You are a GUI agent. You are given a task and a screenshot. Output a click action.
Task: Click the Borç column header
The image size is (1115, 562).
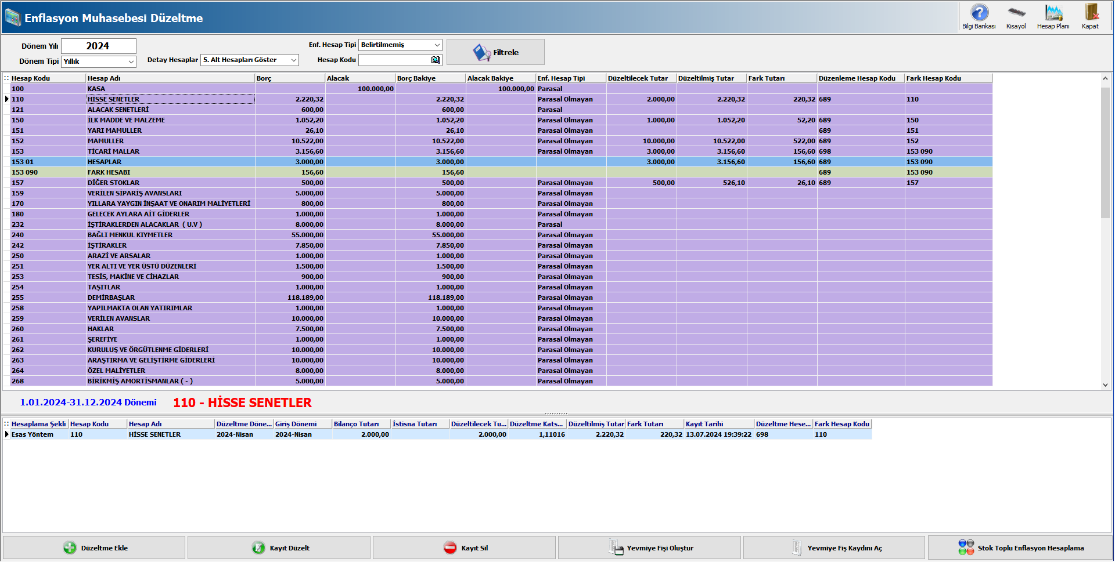click(290, 78)
